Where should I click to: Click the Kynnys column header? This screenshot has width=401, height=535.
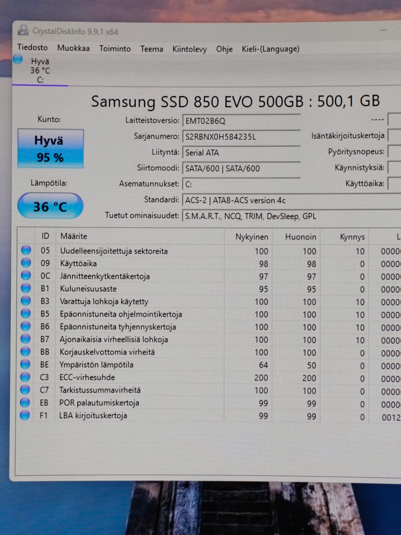click(345, 237)
